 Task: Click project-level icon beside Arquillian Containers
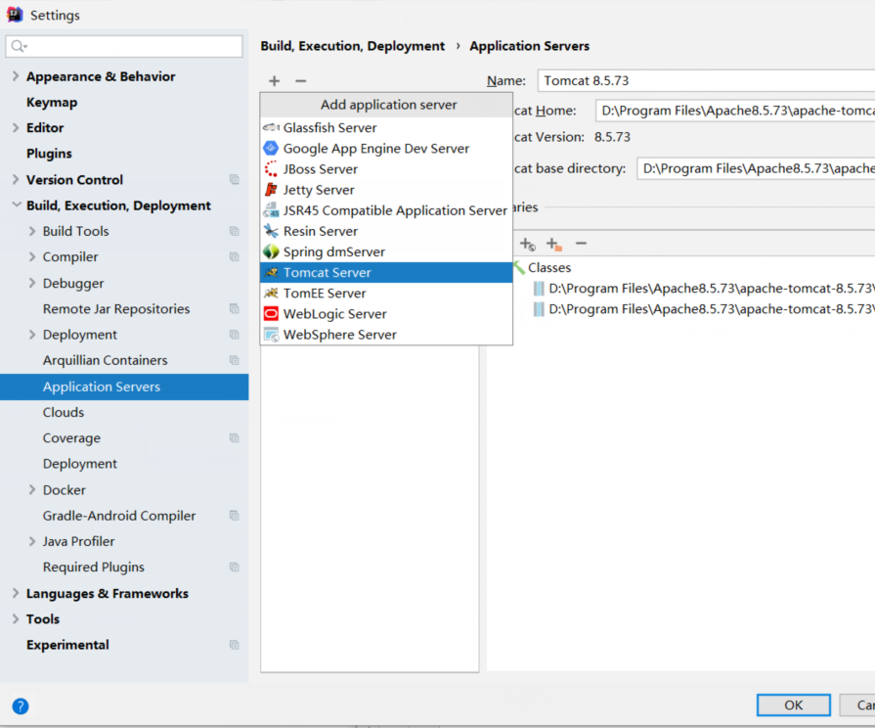[x=235, y=360]
